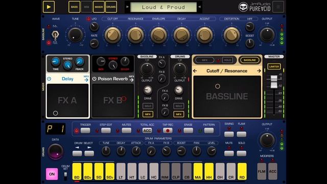Screen dimensions: 327x184
Task: Switch to the DRUMS tab
Action: pos(111,7)
